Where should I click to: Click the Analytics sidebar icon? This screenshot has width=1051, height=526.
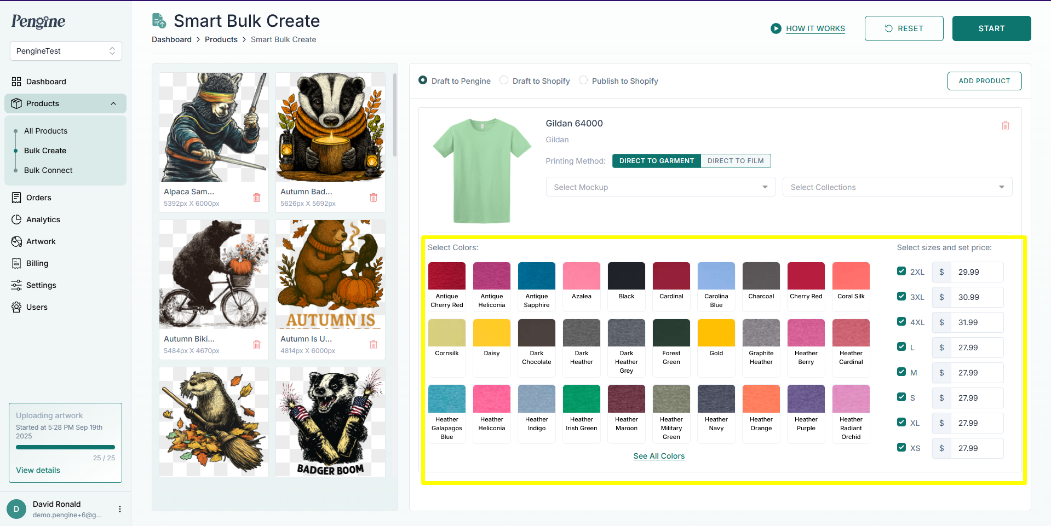[x=16, y=219]
